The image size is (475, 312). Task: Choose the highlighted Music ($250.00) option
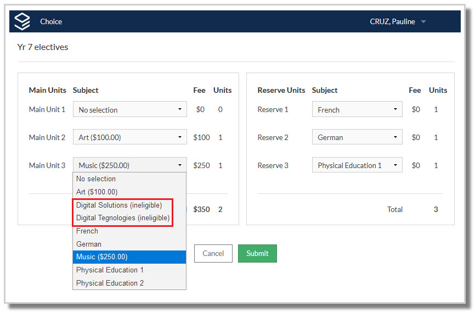point(129,257)
